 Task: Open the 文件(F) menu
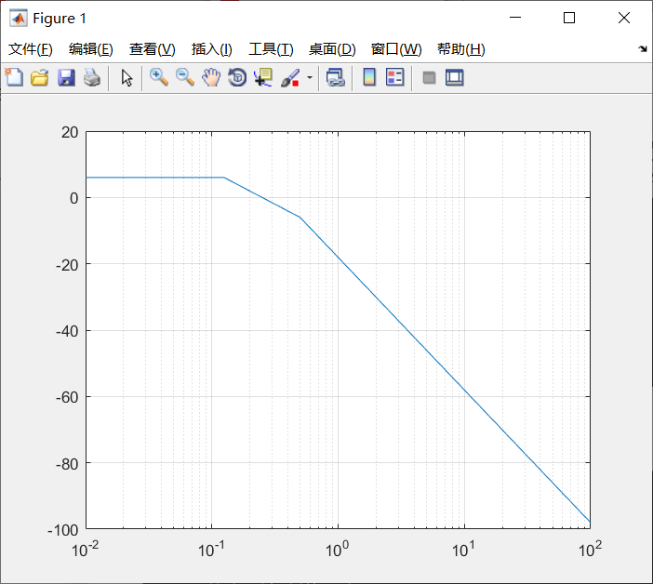[31, 49]
